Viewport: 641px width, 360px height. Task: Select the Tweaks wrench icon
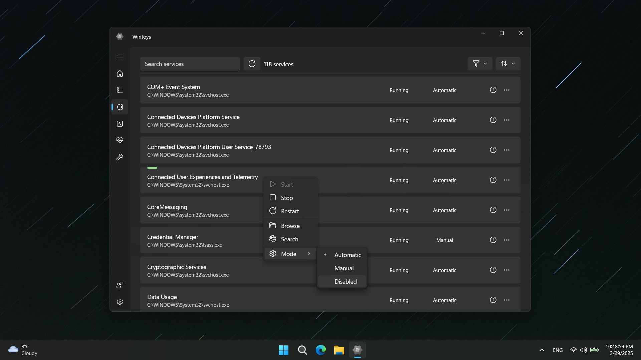click(120, 157)
